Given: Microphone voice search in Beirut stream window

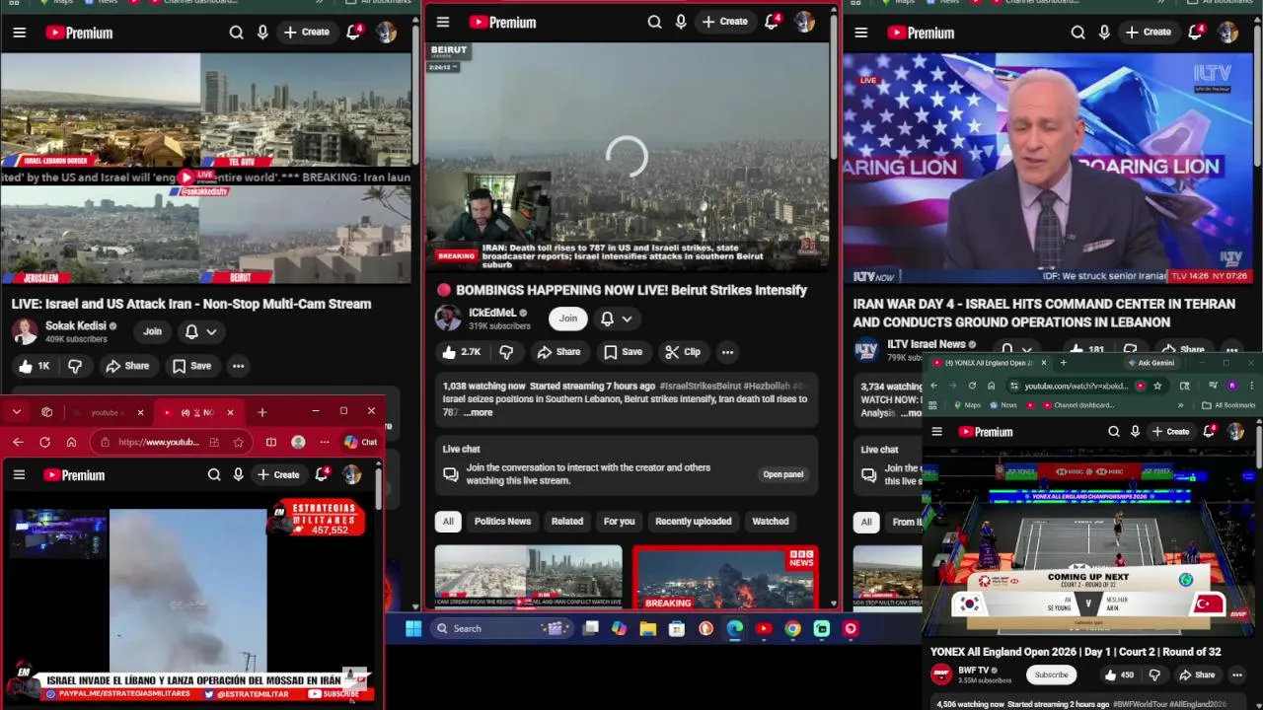Looking at the screenshot, I should pyautogui.click(x=681, y=22).
